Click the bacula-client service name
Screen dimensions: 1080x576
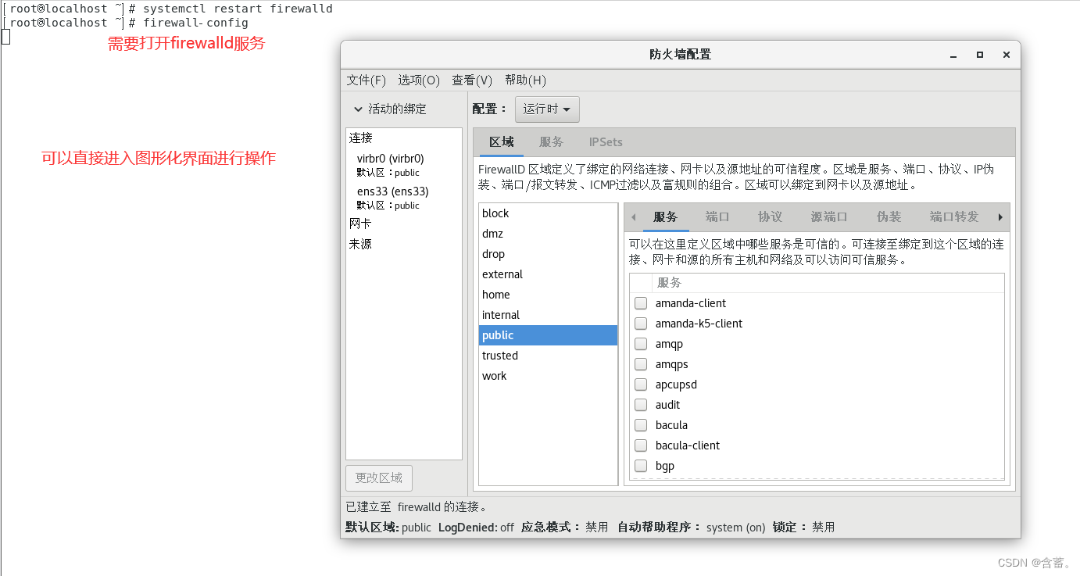(x=688, y=445)
